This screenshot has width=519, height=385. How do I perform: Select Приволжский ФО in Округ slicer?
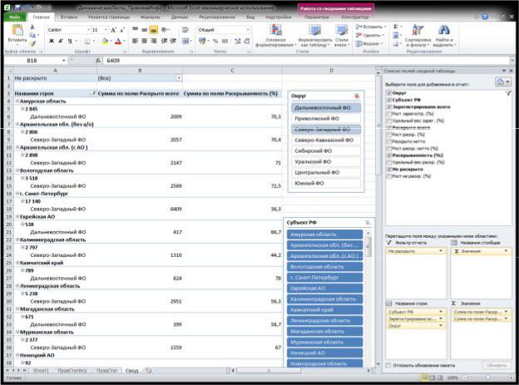326,119
